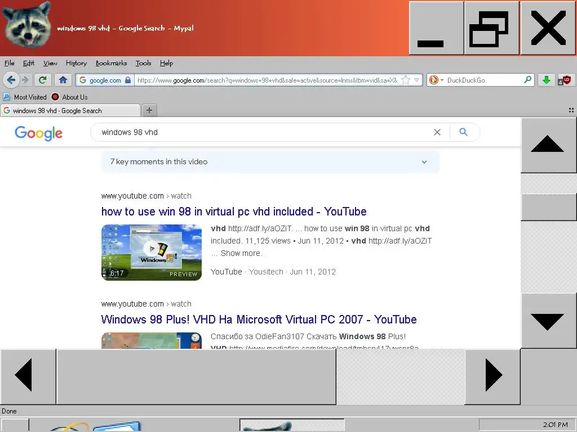
Task: Click the Google site identity icon in address bar
Action: tap(83, 80)
